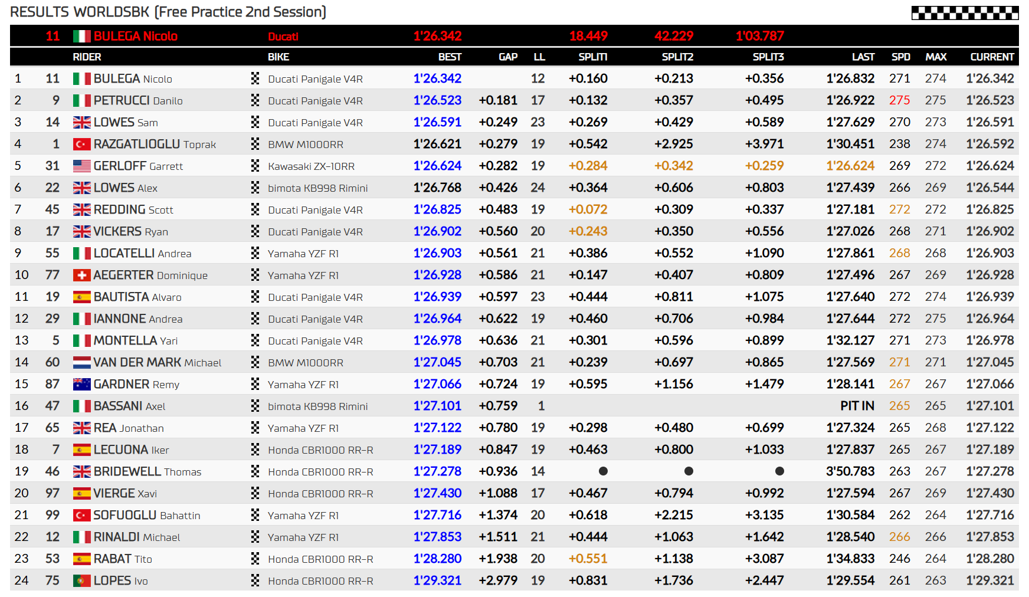Click the SPLIT3 dot indicator in BRIDEWELL row
Screen dimensions: 1029x597
pos(779,471)
